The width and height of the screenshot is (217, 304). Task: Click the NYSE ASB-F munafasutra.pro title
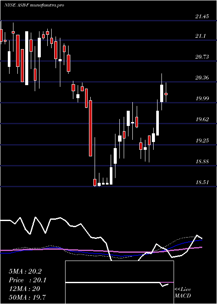pyautogui.click(x=34, y=5)
